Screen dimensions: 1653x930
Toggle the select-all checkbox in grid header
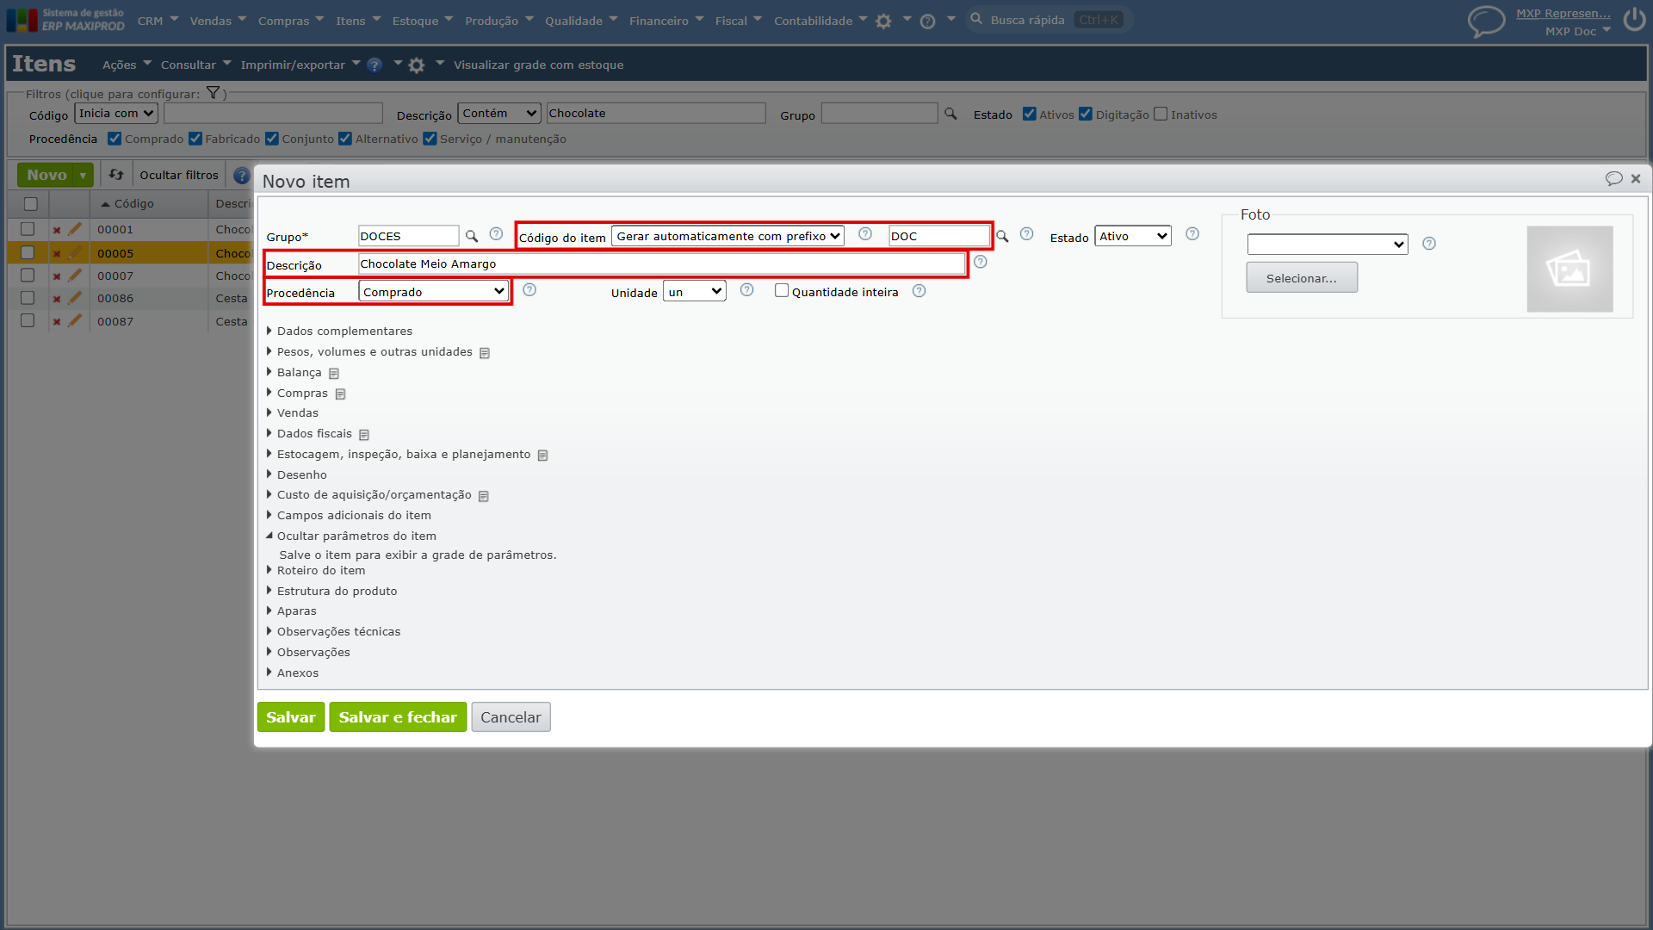pyautogui.click(x=31, y=204)
